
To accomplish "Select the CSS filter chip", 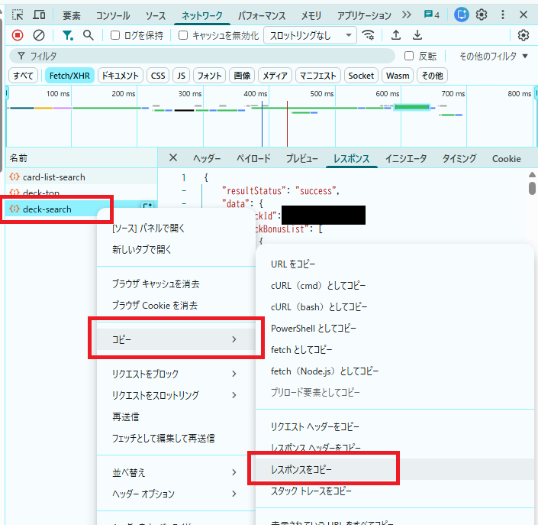I will (158, 76).
